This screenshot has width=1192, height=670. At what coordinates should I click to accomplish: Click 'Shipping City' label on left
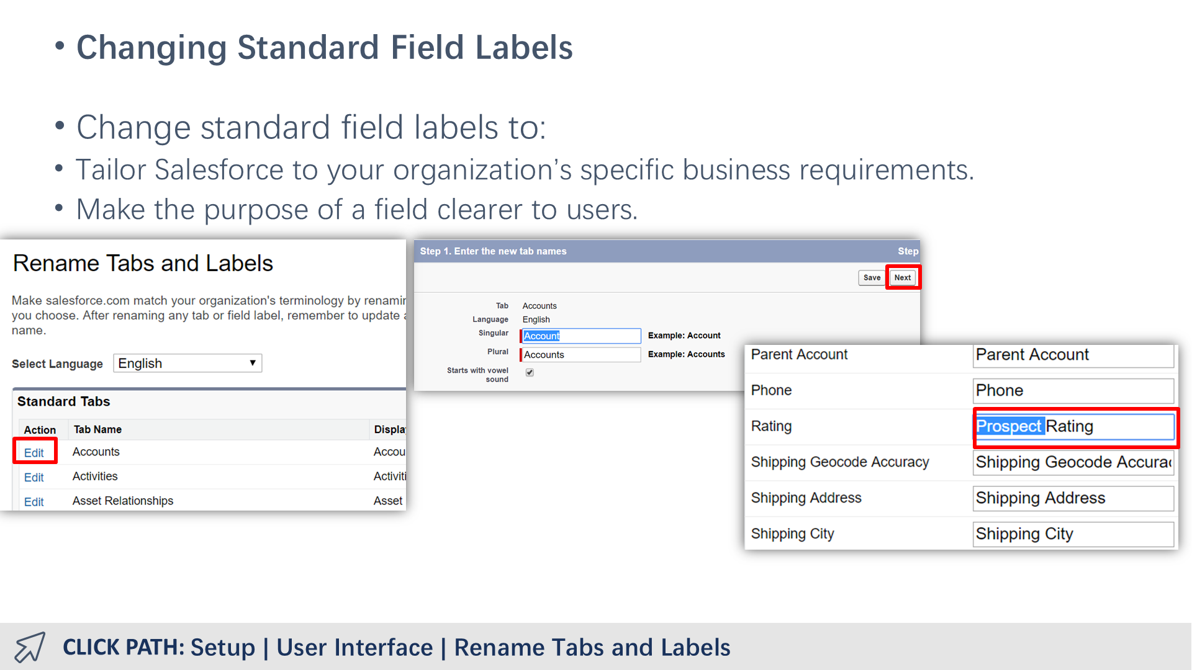click(x=792, y=534)
